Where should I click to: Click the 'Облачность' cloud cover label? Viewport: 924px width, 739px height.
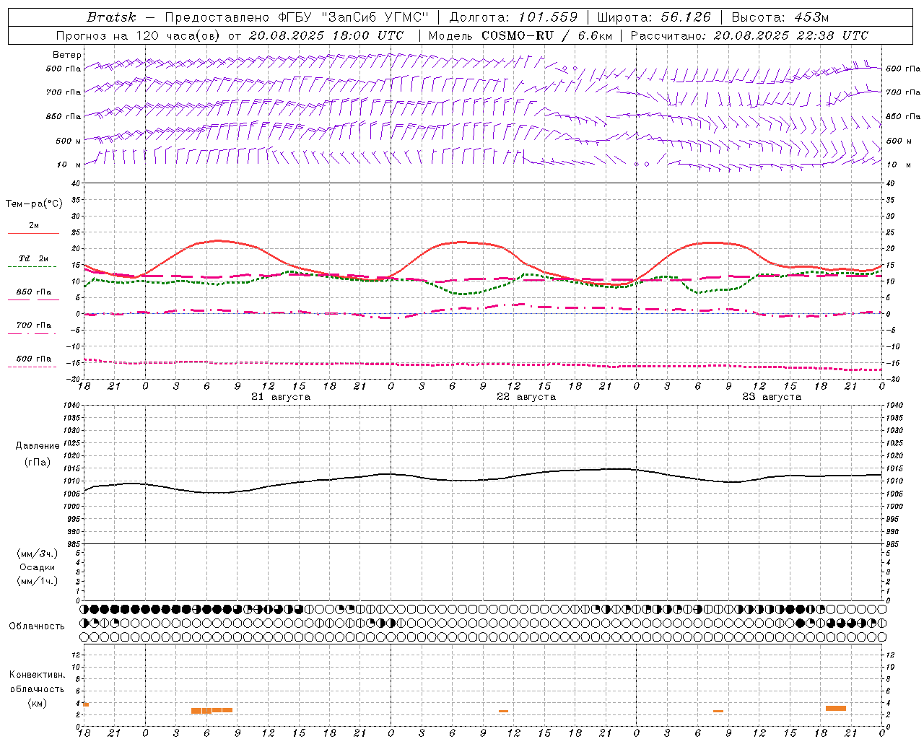pos(37,626)
